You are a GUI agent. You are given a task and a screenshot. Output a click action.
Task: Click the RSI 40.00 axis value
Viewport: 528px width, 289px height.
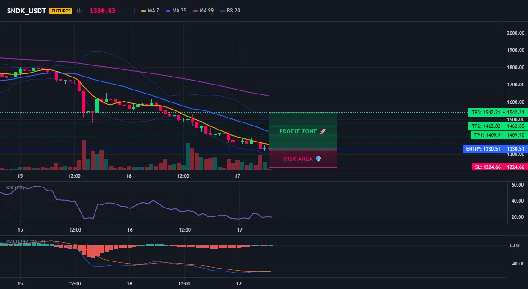[518, 201]
